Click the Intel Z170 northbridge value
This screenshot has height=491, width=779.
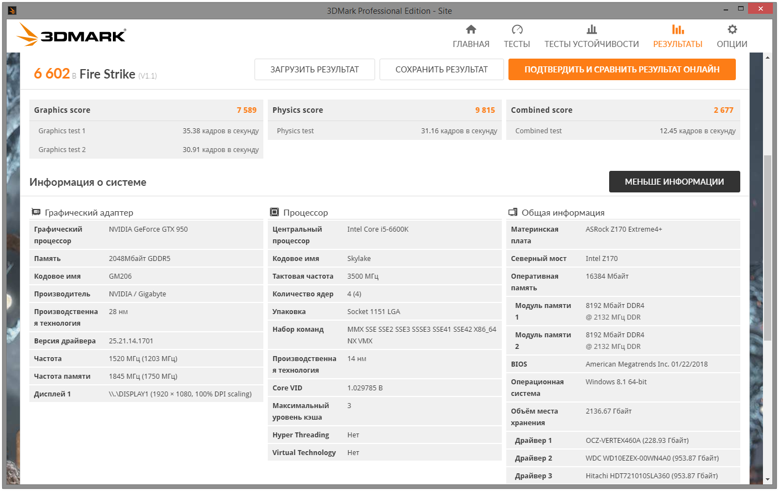coord(602,259)
